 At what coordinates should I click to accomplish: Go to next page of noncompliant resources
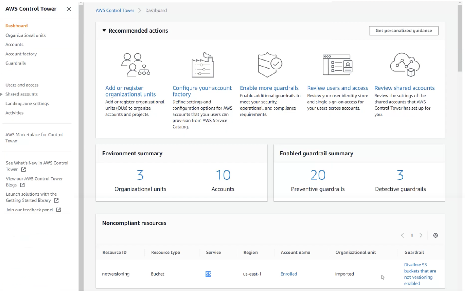point(421,235)
